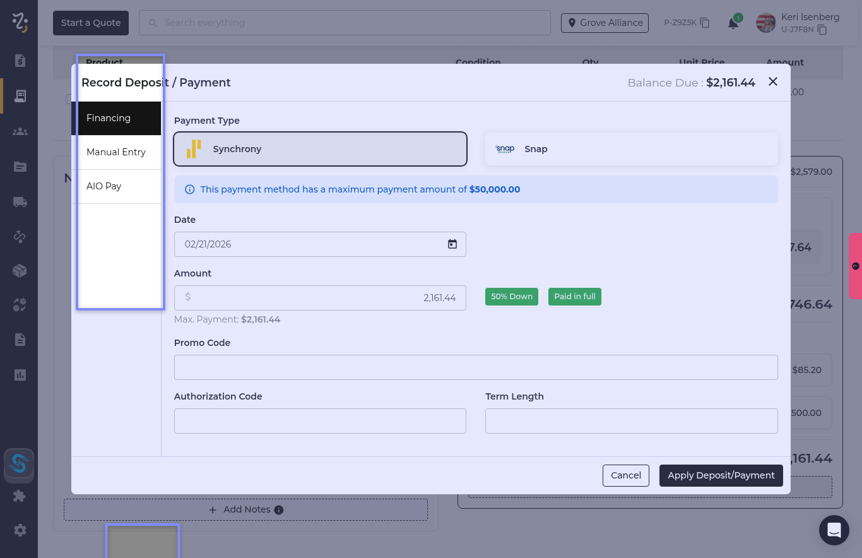Open the notifications bell
862x558 pixels.
click(x=733, y=23)
